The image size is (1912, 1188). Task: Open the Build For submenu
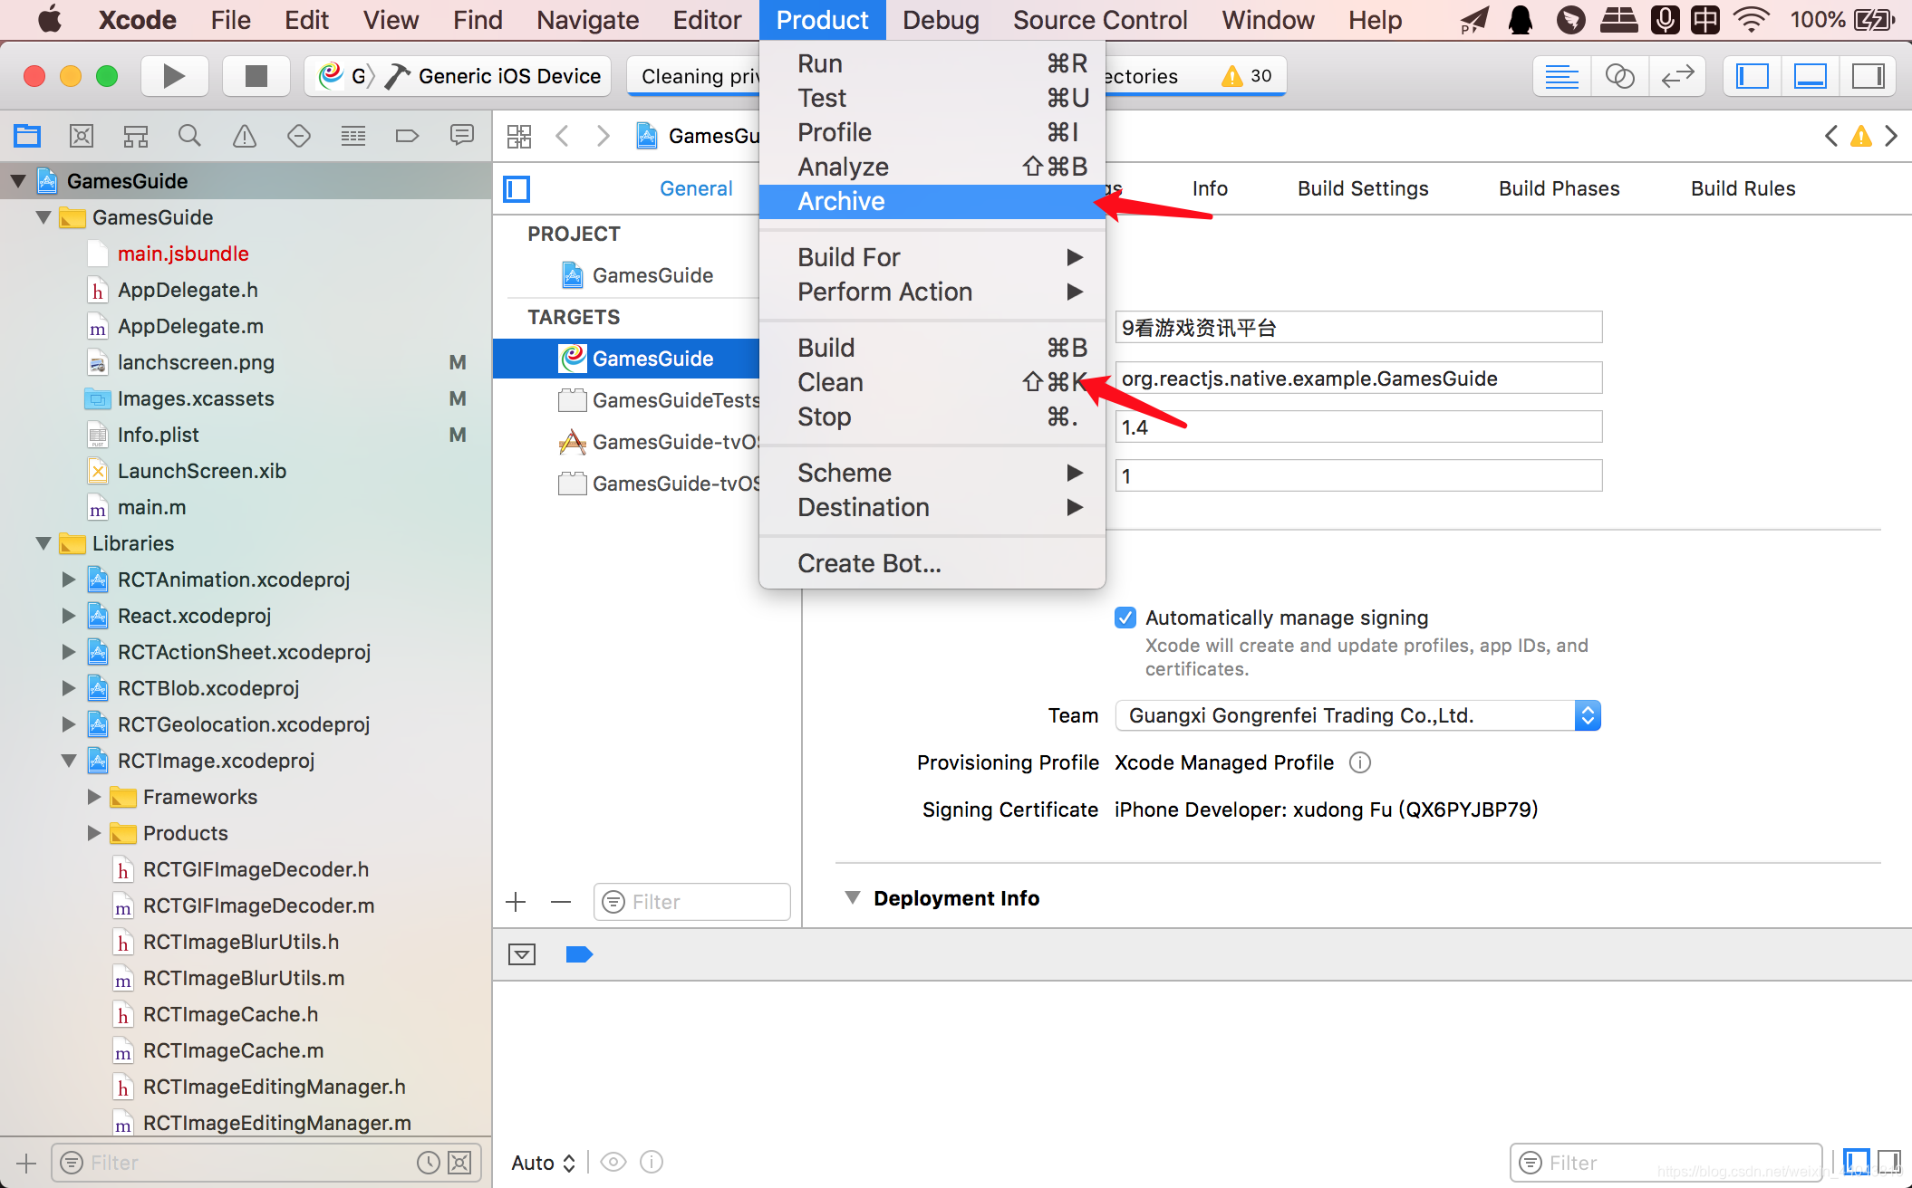click(932, 257)
